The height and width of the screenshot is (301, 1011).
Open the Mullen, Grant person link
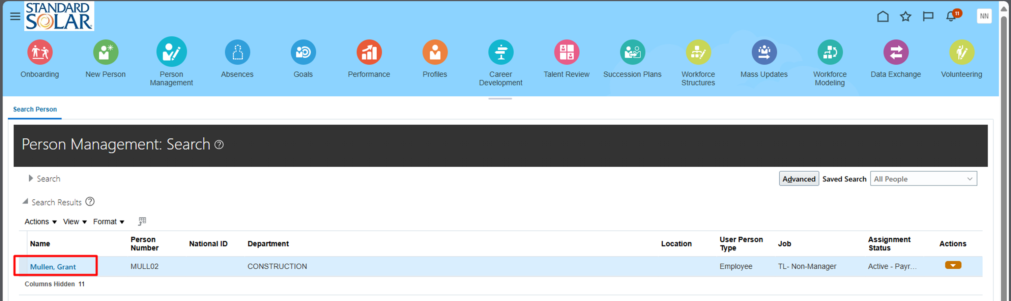coord(53,267)
